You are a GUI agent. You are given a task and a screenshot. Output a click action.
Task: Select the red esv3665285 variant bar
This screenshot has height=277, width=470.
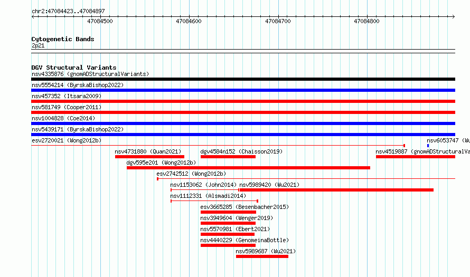[229, 212]
